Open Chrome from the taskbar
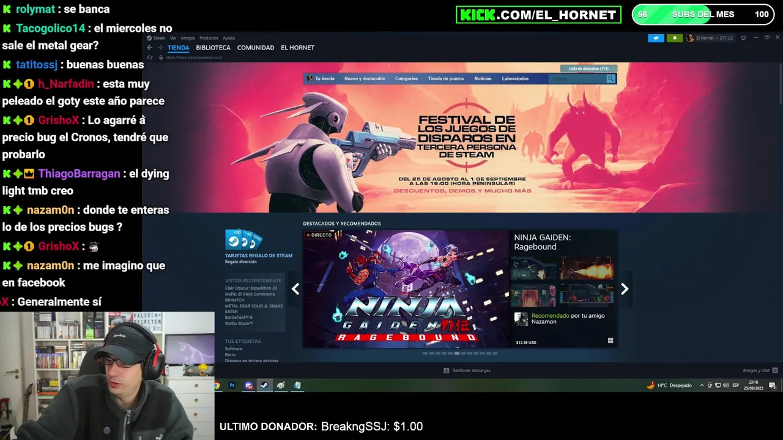This screenshot has width=783, height=440. point(217,386)
